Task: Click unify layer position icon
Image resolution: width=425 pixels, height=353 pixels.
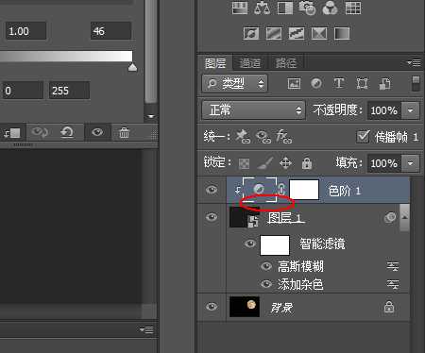Action: (243, 137)
